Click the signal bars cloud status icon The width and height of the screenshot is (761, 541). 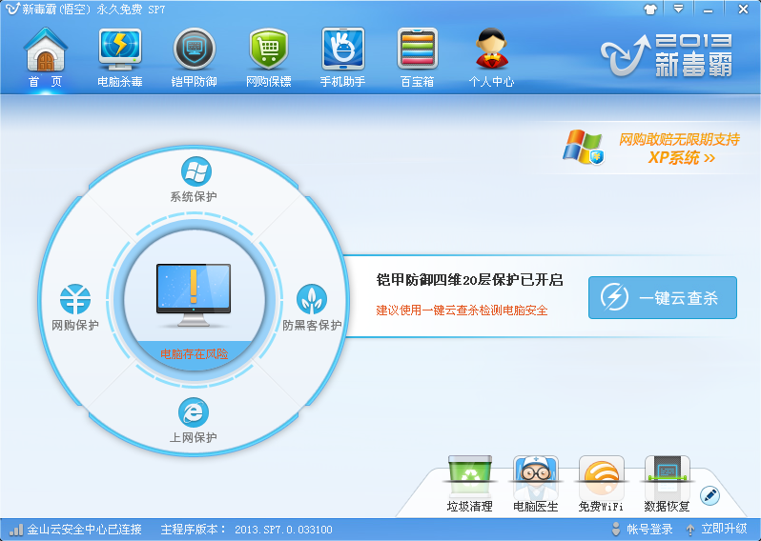[16, 530]
